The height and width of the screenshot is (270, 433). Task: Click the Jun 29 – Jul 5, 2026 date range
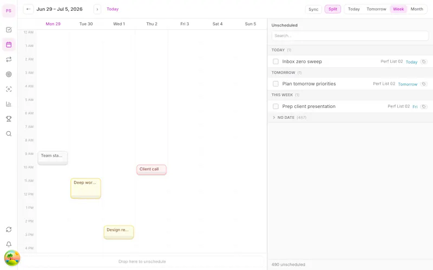coord(60,9)
